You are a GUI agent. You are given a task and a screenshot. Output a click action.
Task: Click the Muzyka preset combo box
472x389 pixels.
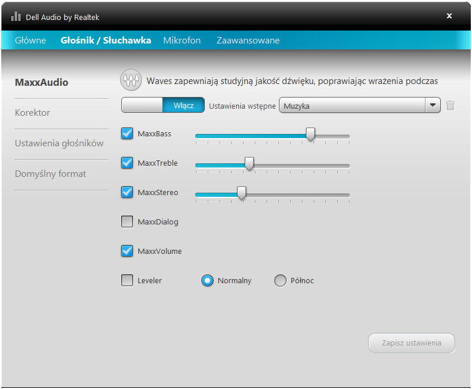pyautogui.click(x=360, y=105)
